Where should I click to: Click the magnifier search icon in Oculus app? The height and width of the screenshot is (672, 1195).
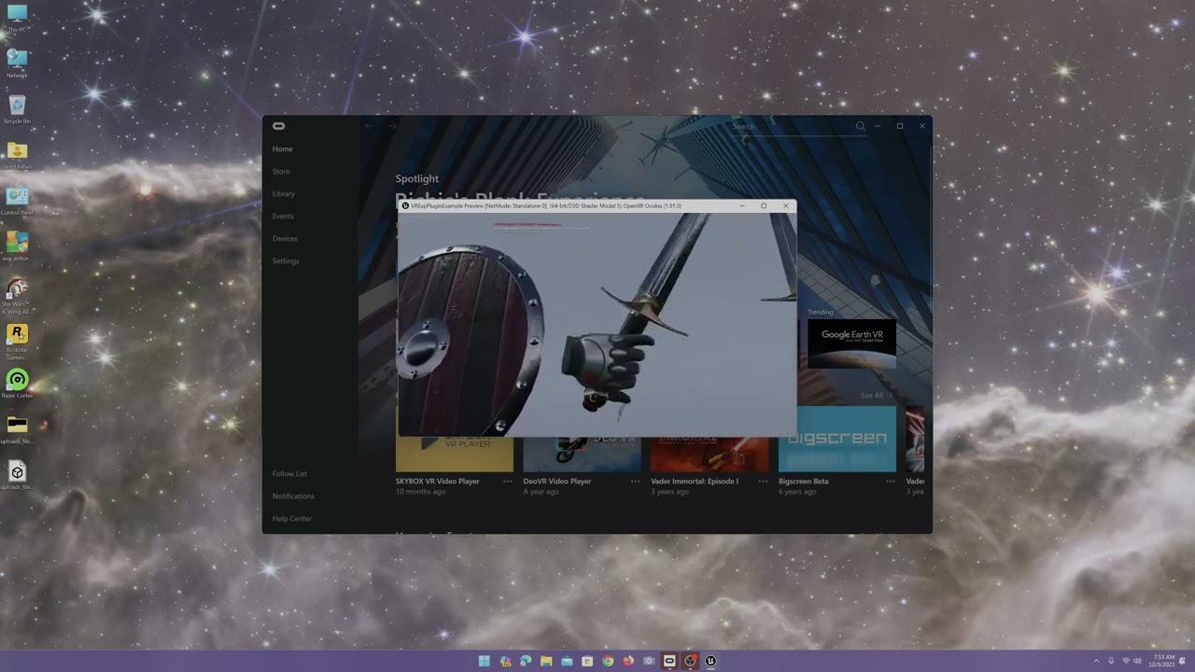pyautogui.click(x=861, y=126)
